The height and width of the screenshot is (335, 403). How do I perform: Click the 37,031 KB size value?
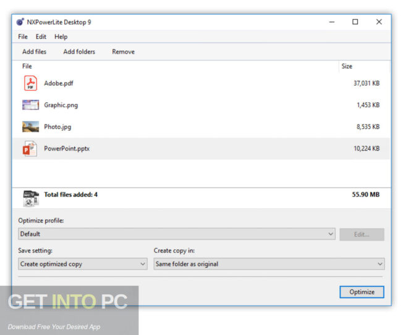(x=367, y=83)
